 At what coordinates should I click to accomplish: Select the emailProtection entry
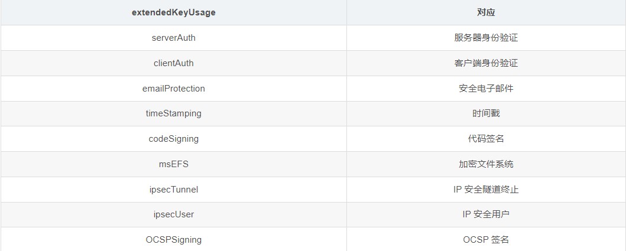click(x=173, y=89)
